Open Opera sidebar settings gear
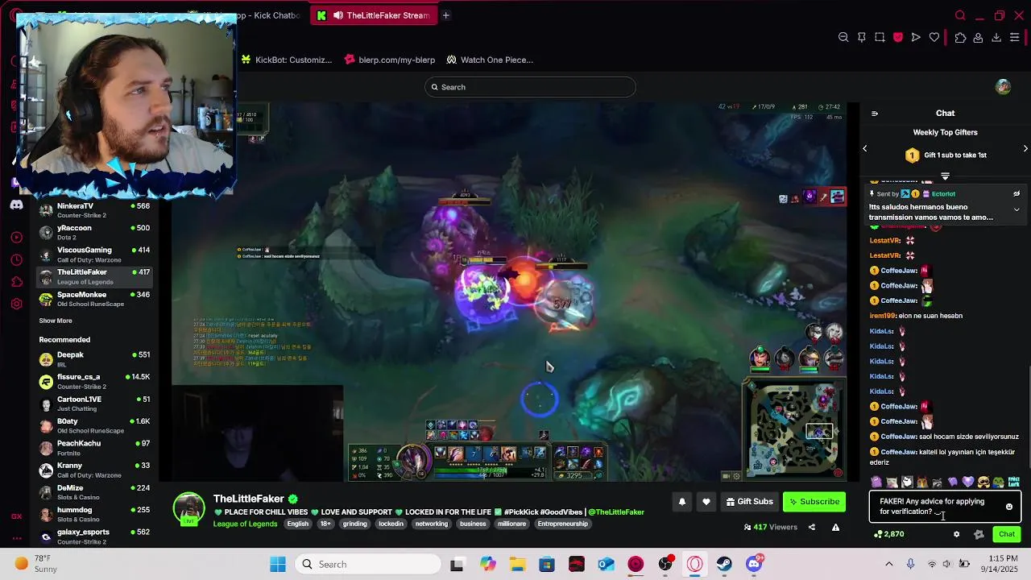Image resolution: width=1031 pixels, height=580 pixels. 16,304
